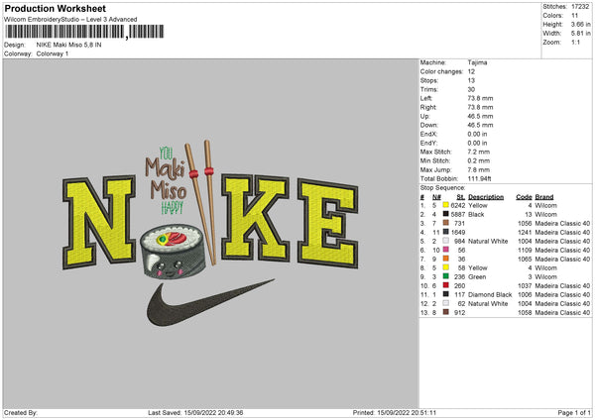This screenshot has width=595, height=420.
Task: Click the stitch count 6242 cell
Action: tap(458, 205)
